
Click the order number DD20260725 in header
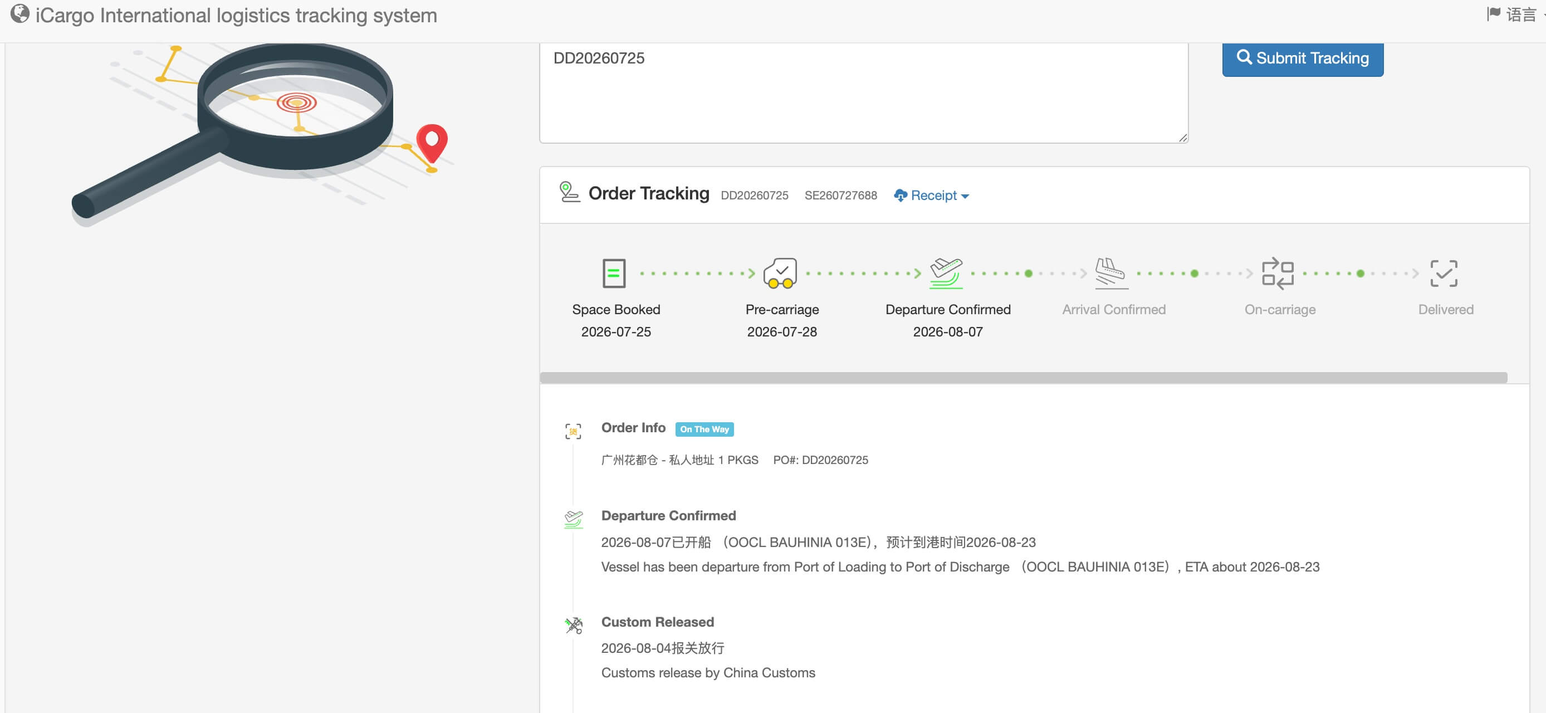coord(754,196)
